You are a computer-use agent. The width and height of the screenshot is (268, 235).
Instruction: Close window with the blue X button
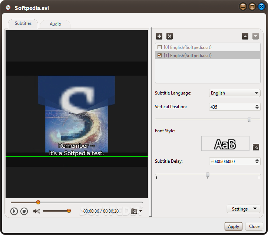click(x=261, y=7)
